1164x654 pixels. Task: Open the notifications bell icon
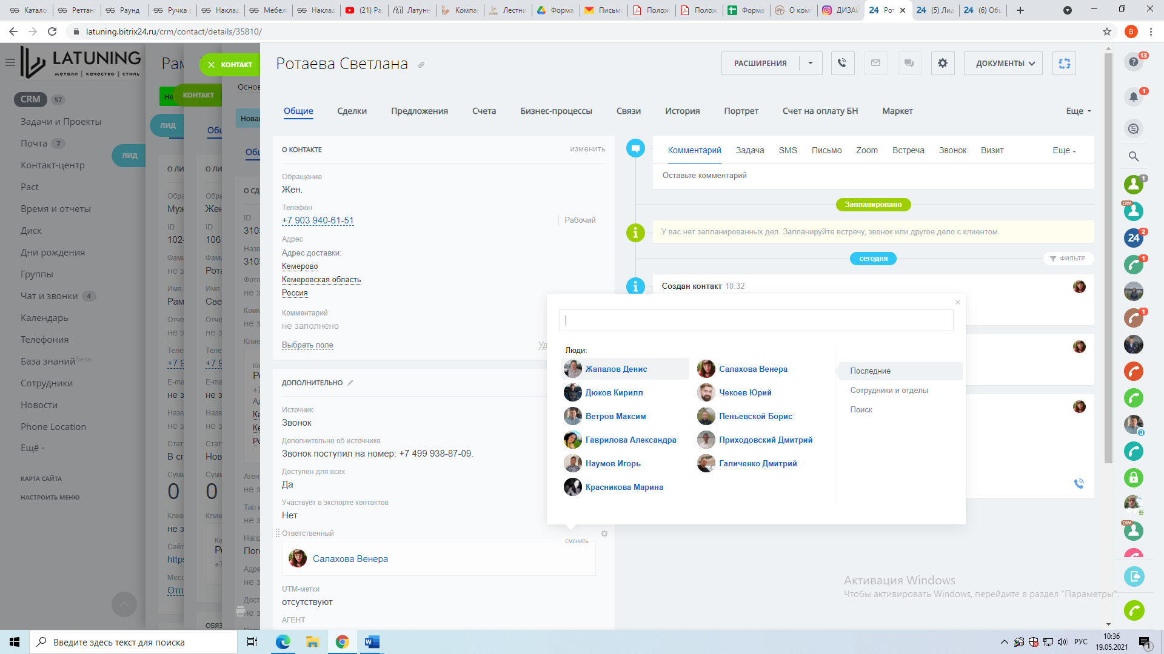click(x=1133, y=96)
